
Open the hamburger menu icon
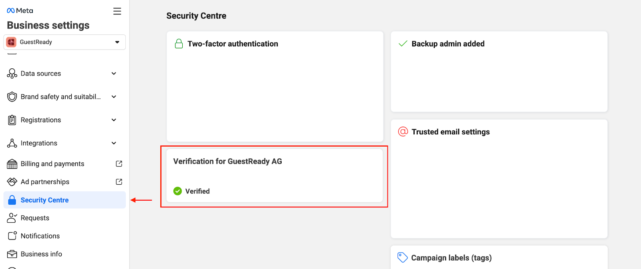pos(117,11)
